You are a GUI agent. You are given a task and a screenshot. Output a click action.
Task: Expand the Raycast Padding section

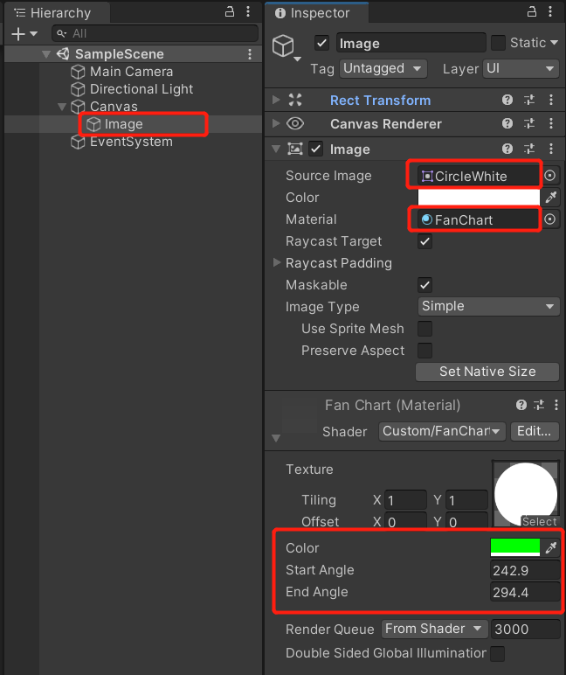[x=278, y=263]
